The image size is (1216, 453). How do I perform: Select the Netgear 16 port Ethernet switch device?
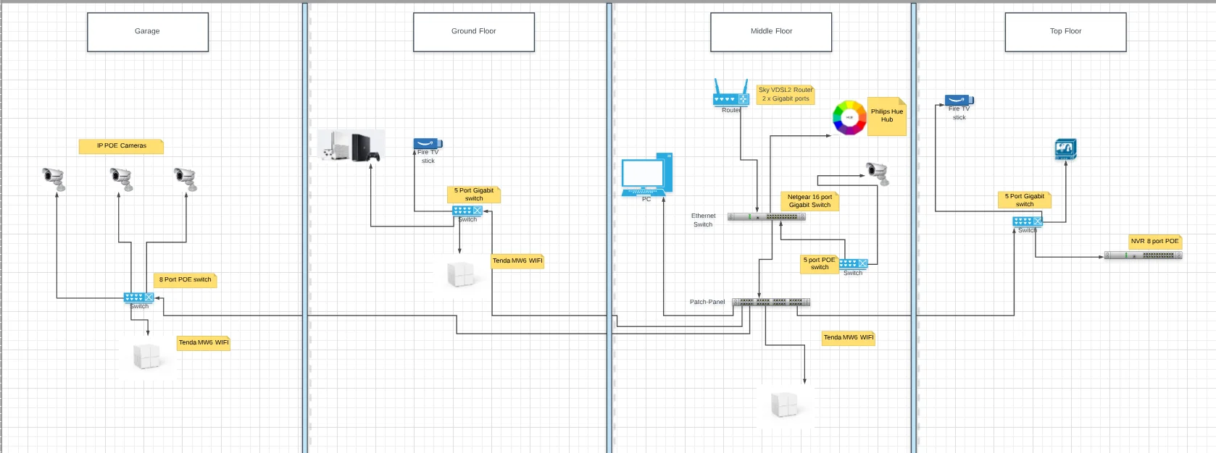tap(767, 216)
